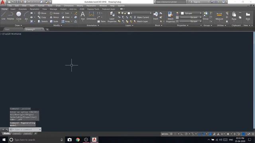255x143 pixels.
Task: Toggle polar tracking in status bar
Action: 186,134
